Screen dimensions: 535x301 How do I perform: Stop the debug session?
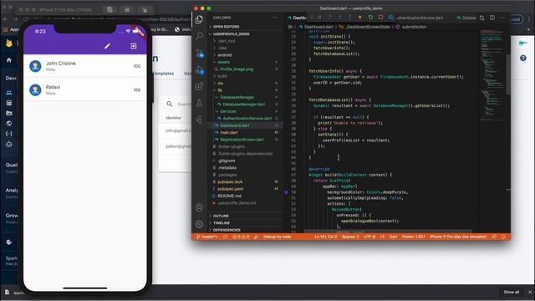pos(381,17)
